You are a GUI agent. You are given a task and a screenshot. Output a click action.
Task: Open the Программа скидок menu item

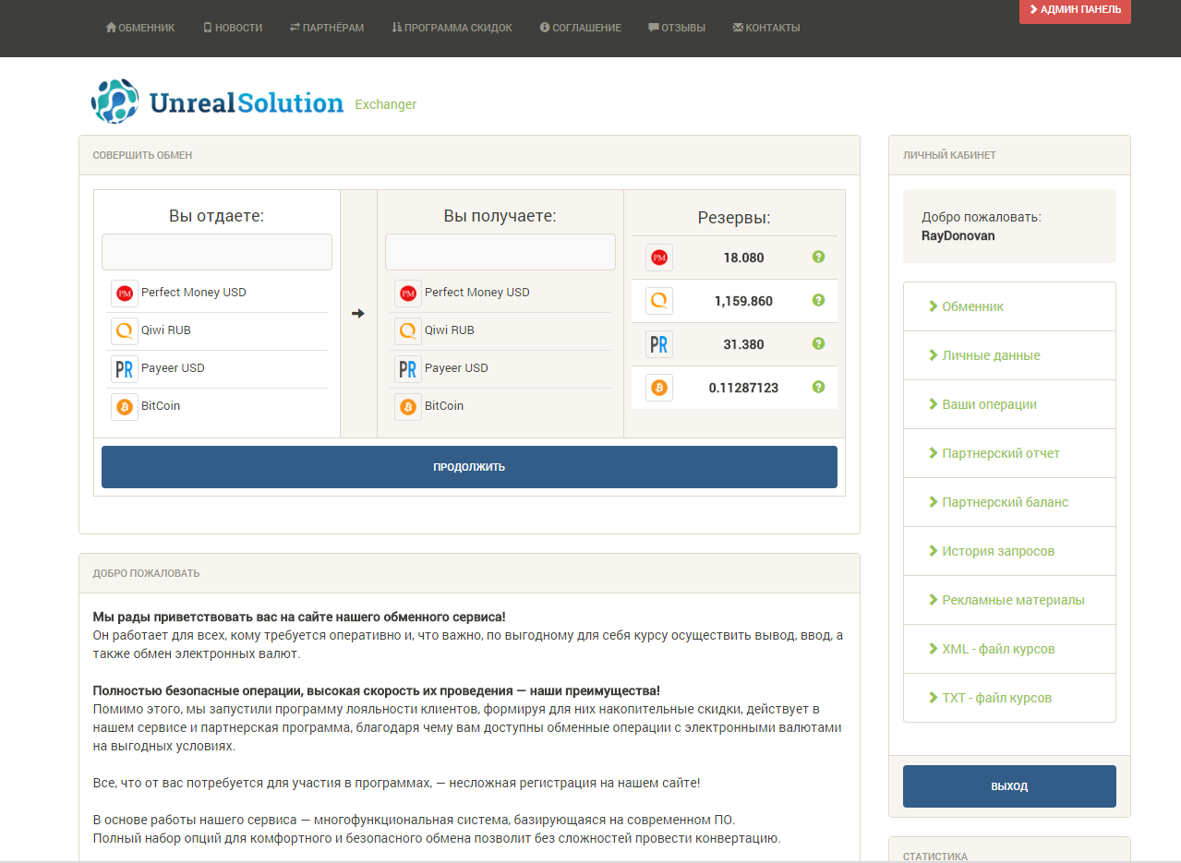(x=452, y=28)
